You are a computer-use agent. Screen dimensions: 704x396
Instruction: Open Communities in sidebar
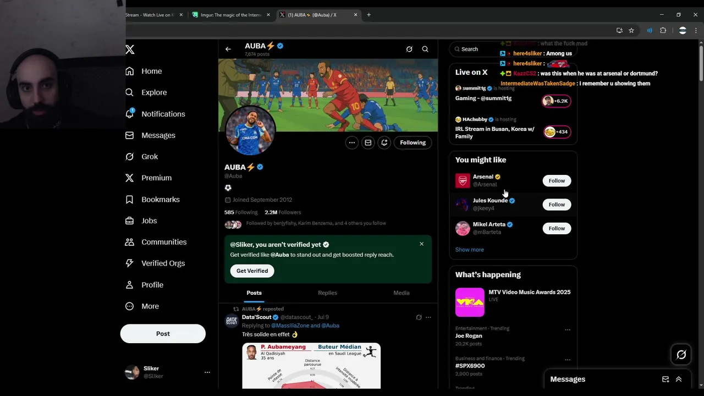(x=156, y=242)
